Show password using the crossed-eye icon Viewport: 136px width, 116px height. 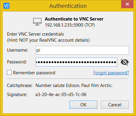tap(125, 62)
